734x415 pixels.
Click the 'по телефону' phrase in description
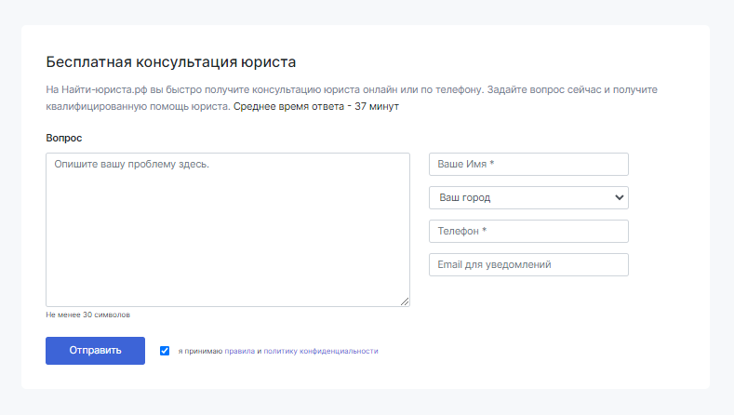[451, 89]
